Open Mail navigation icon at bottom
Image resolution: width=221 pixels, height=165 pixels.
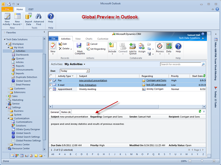click(12, 156)
